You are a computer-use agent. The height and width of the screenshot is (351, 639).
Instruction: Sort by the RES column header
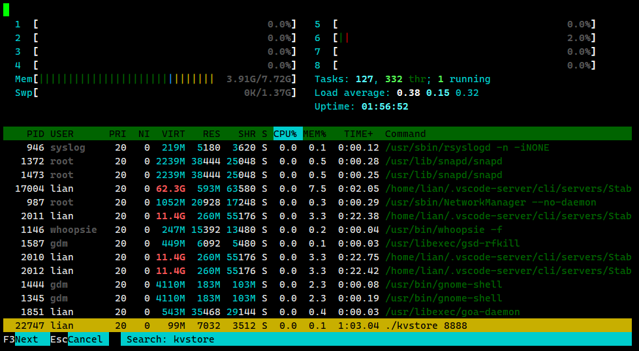pyautogui.click(x=211, y=134)
